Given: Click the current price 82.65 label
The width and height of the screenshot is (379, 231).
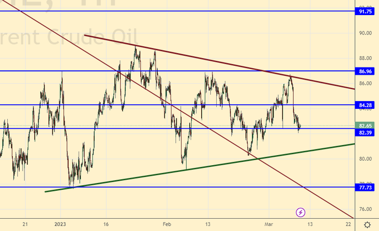Looking at the screenshot, I should point(366,126).
